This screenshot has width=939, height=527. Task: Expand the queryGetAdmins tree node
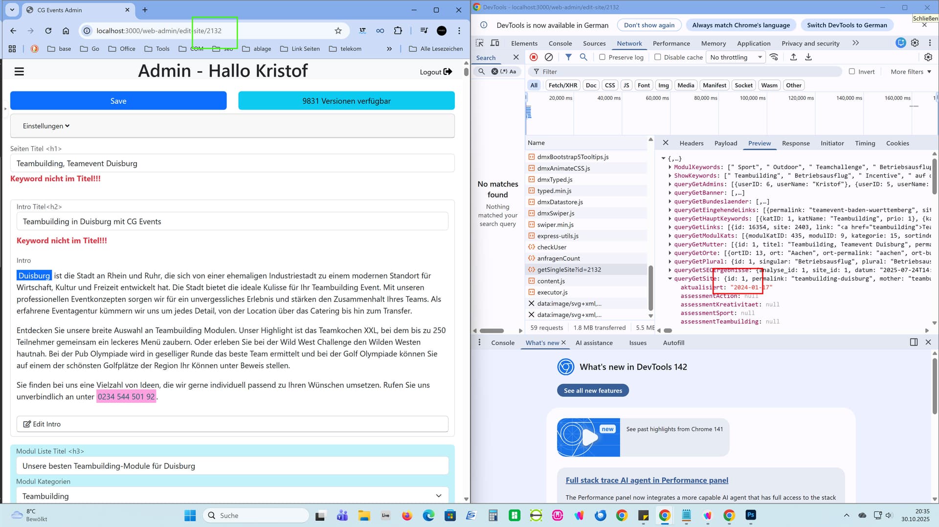tap(670, 184)
